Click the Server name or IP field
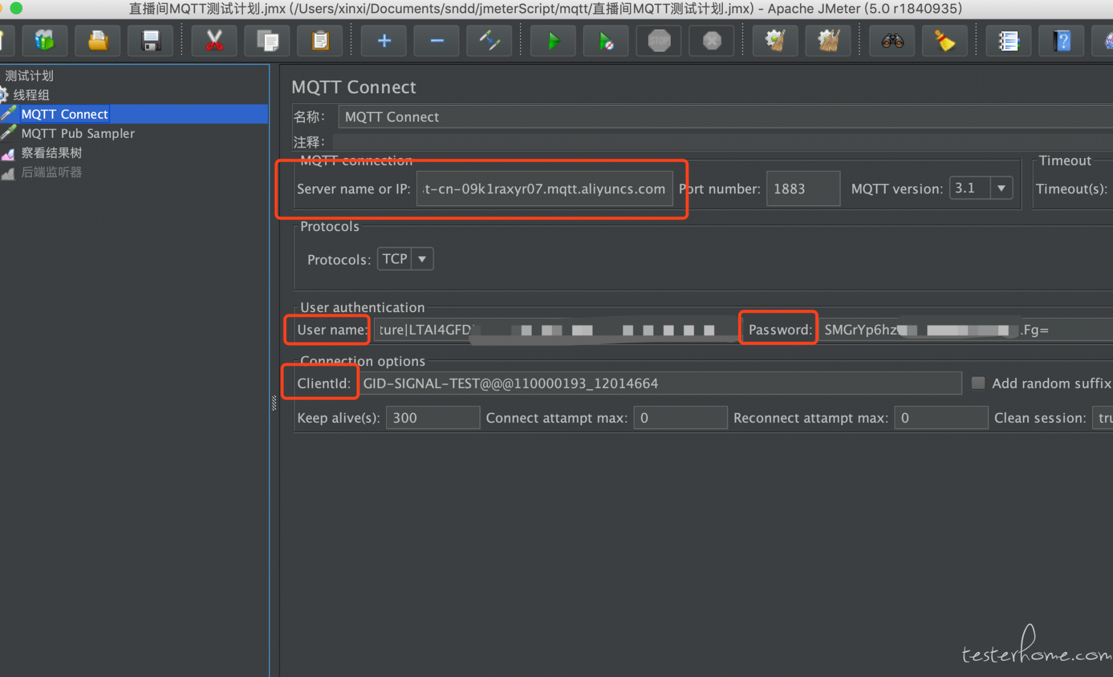 tap(544, 189)
